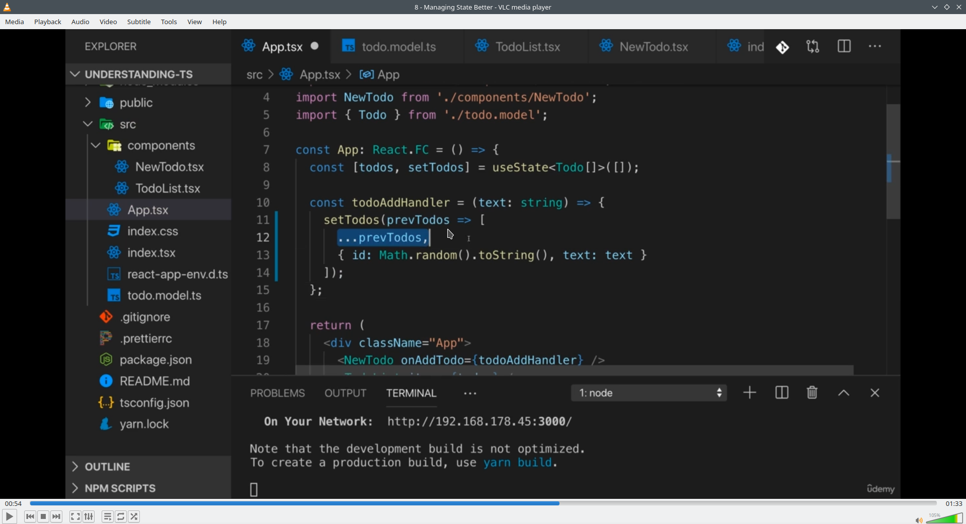Click the compare changes icon in editor toolbar

[813, 47]
